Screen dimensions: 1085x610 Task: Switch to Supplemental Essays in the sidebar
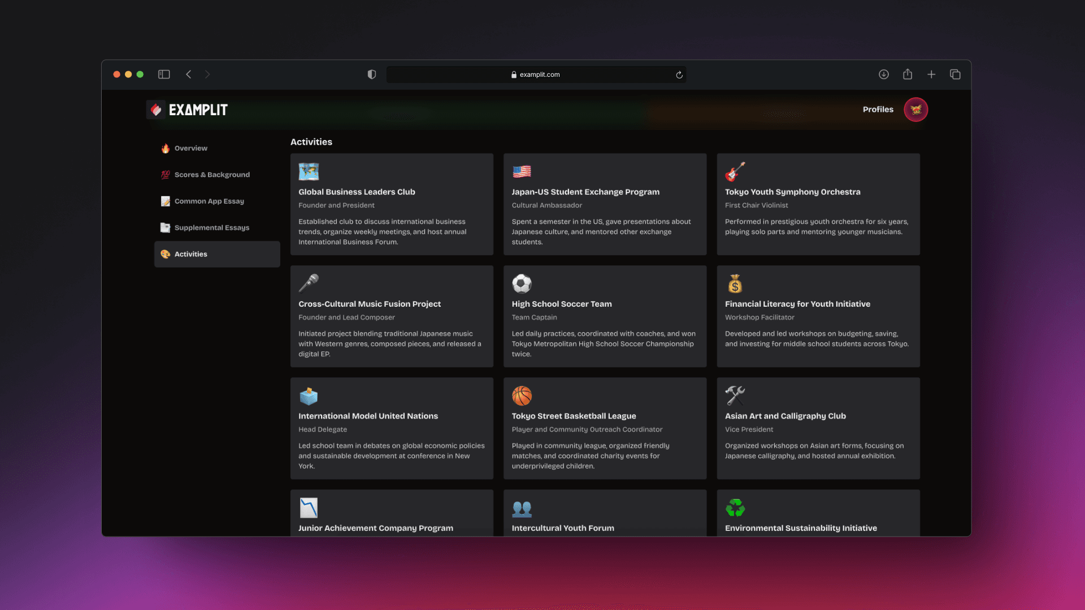pyautogui.click(x=212, y=227)
